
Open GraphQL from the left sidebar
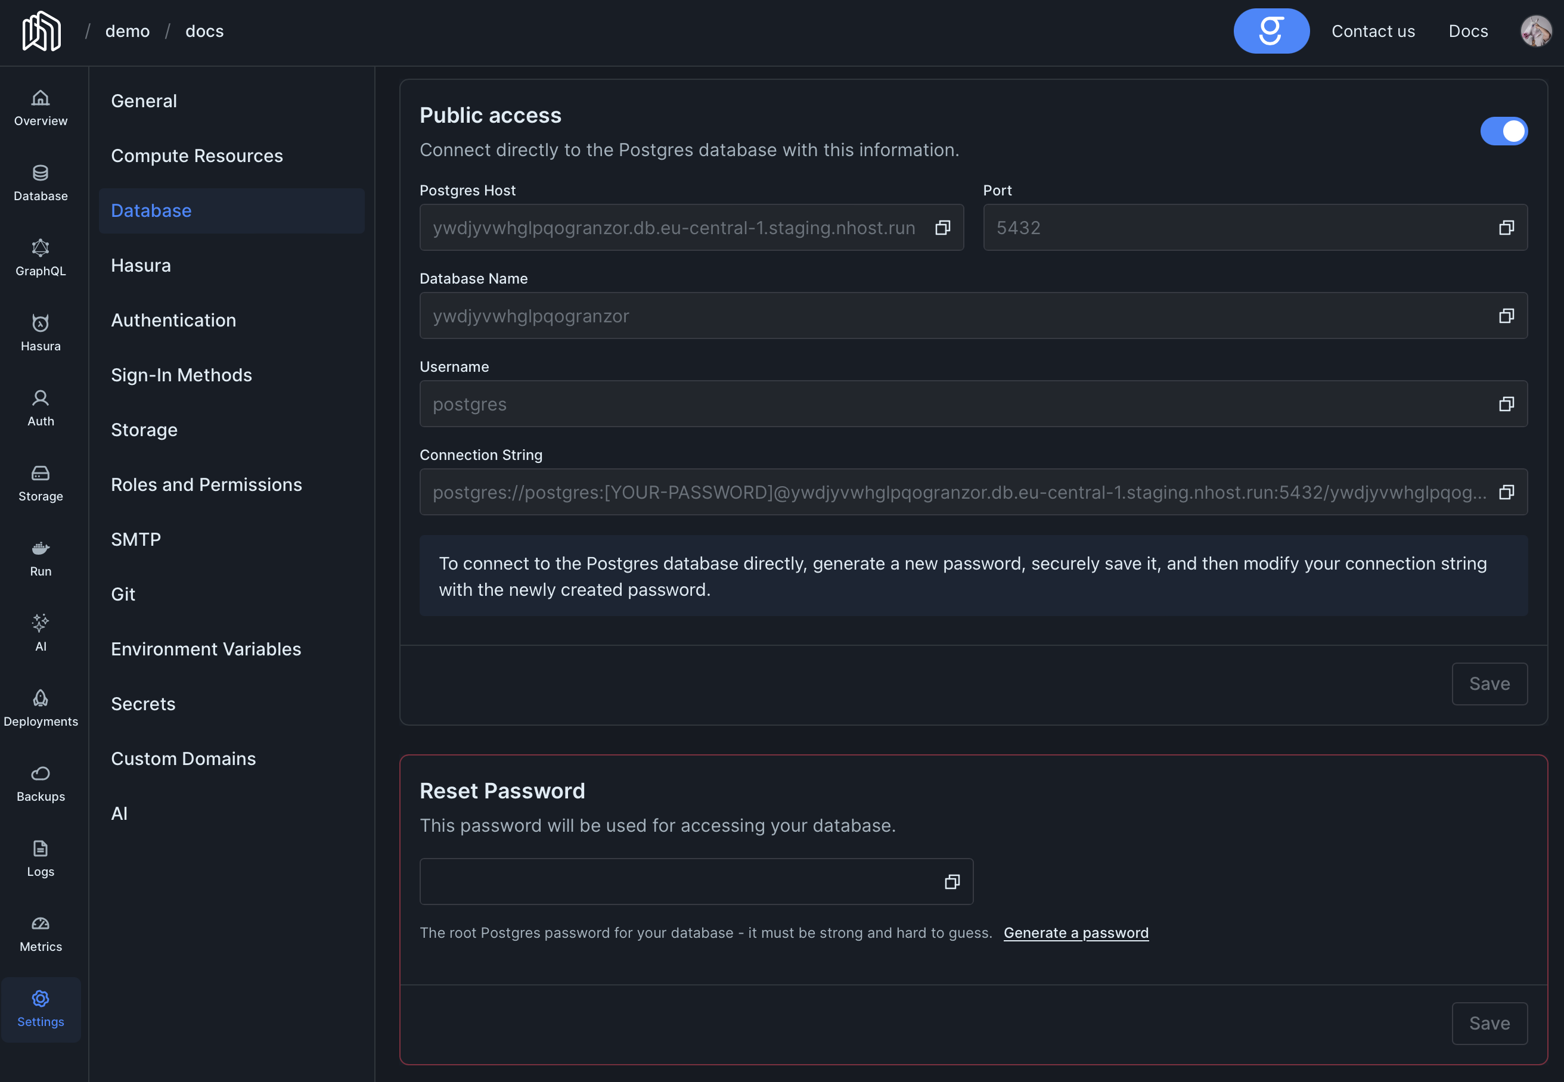(41, 257)
